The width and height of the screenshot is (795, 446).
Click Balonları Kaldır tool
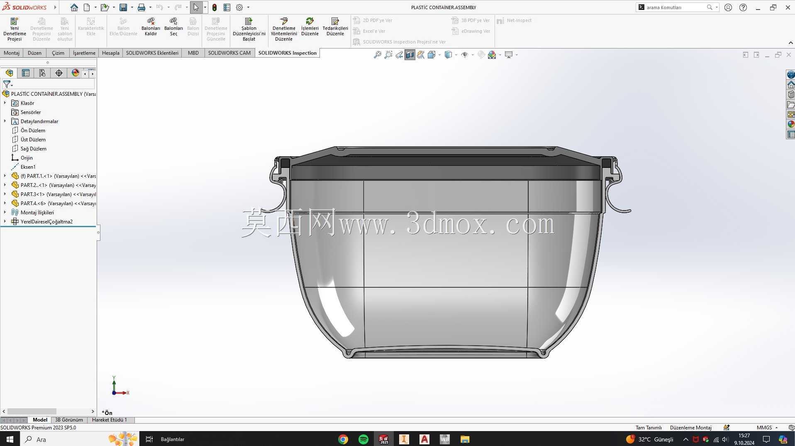click(151, 27)
